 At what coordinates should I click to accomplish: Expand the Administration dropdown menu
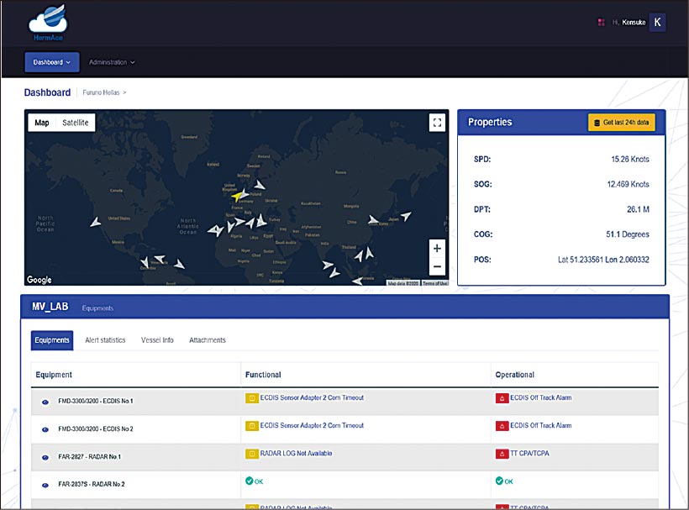click(x=112, y=62)
